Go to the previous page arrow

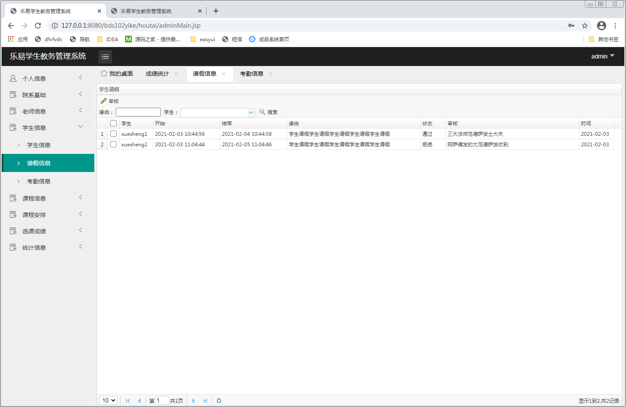click(139, 401)
